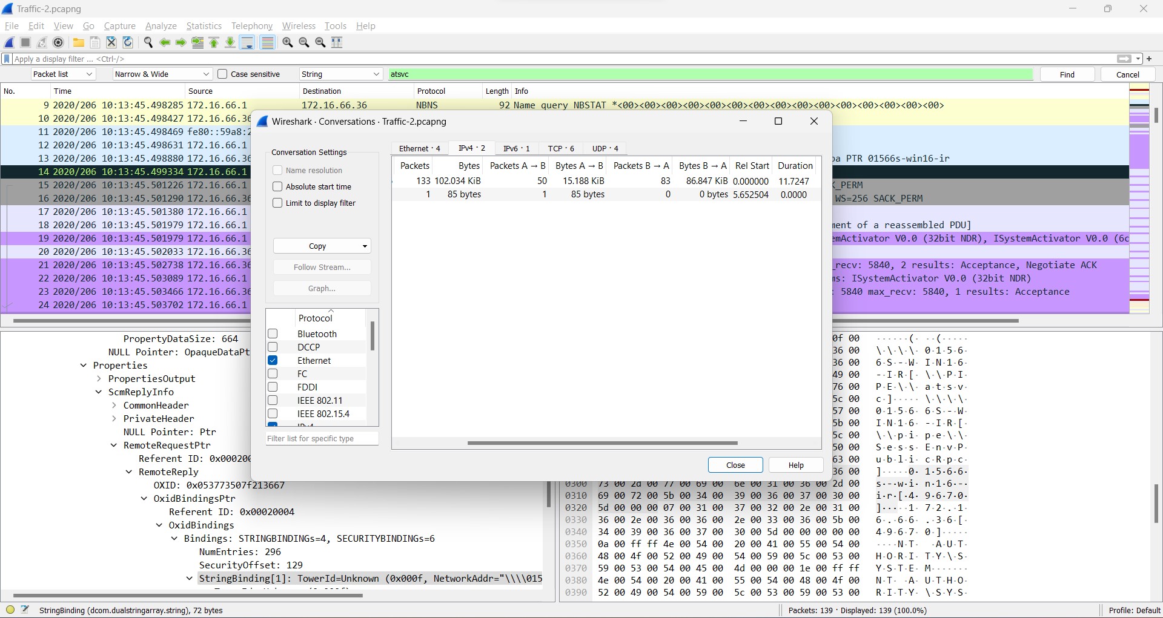Viewport: 1163px width, 618px height.
Task: Click the start capture shark fin icon
Action: [x=10, y=42]
